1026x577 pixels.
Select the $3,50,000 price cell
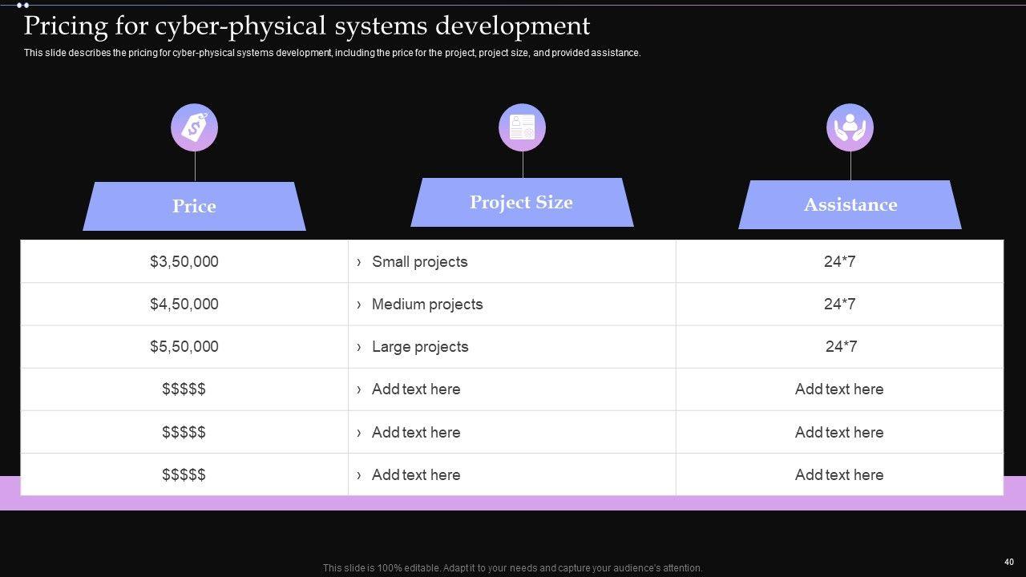(184, 261)
